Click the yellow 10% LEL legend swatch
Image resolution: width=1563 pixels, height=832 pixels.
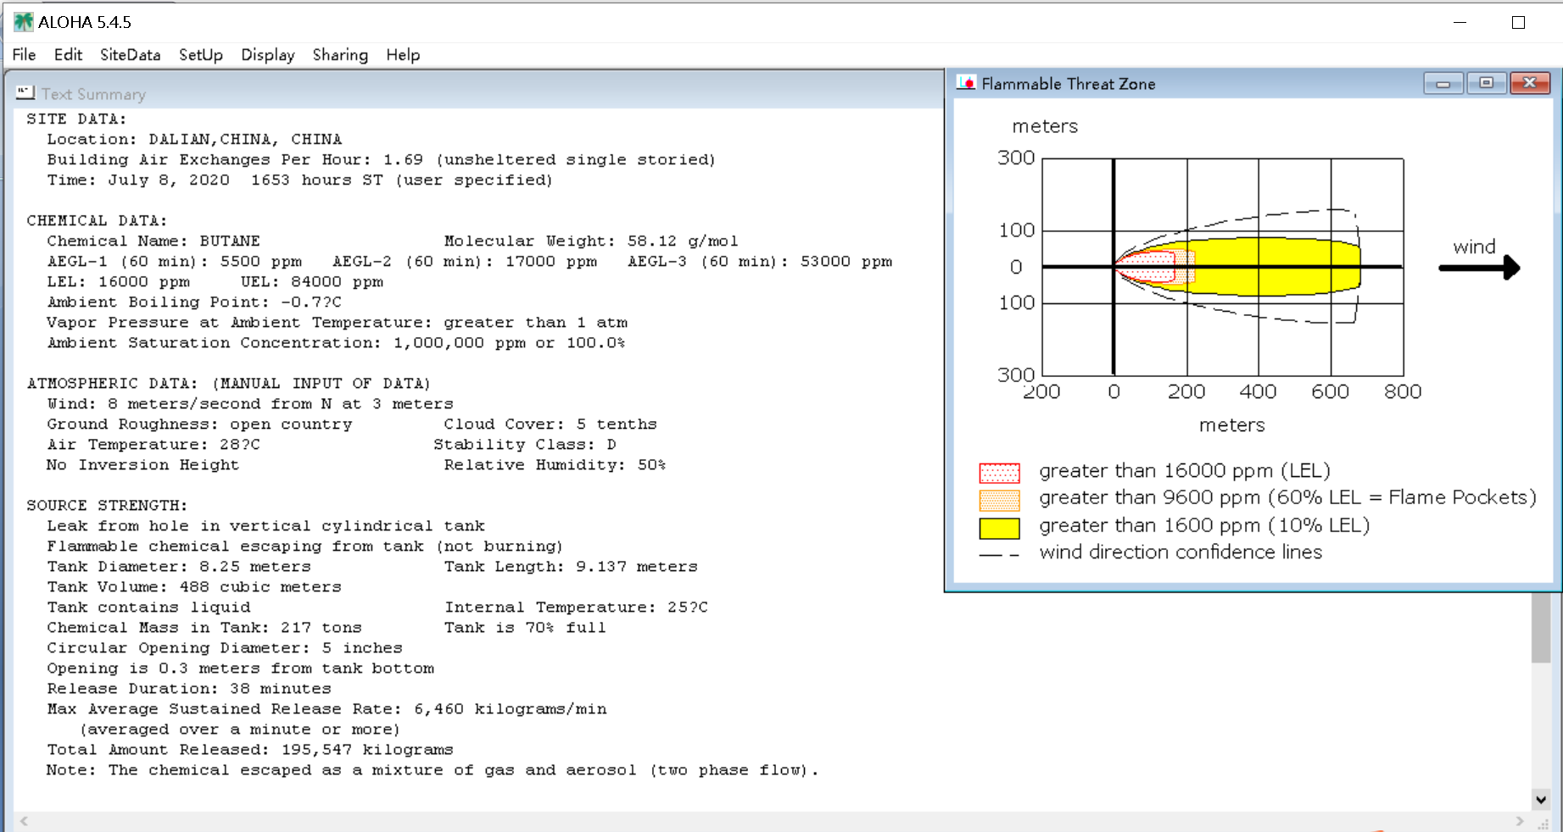[999, 528]
